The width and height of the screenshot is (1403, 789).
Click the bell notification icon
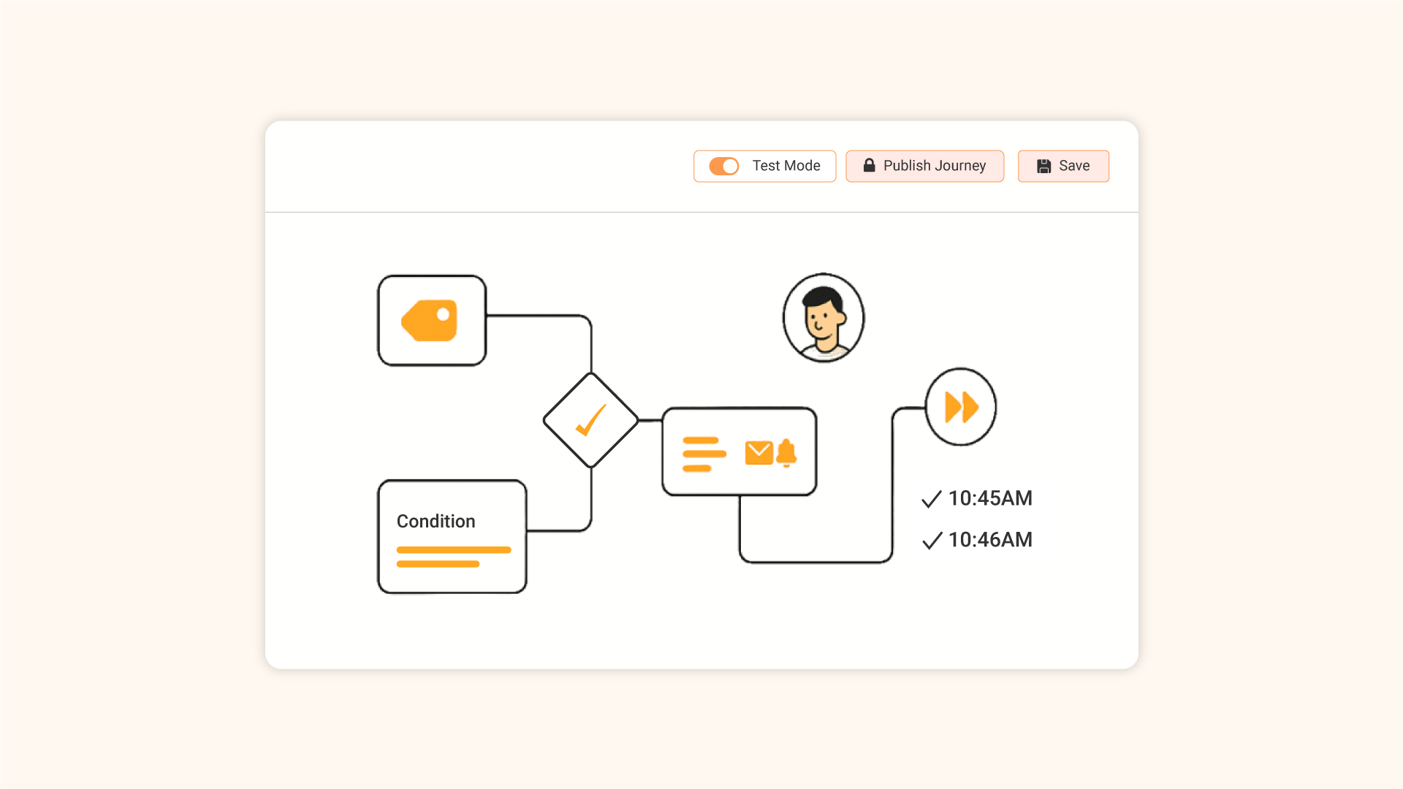[x=786, y=452]
